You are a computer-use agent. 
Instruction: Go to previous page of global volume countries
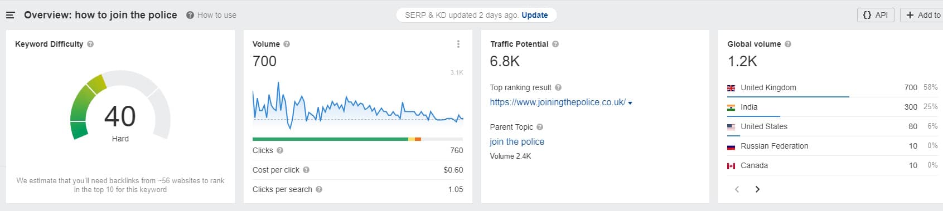click(x=737, y=189)
